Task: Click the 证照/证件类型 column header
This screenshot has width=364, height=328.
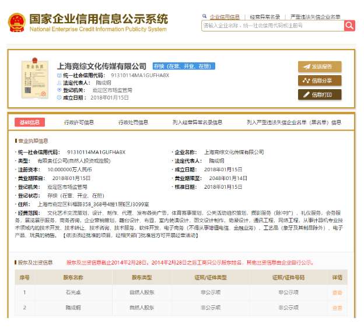Action: click(x=211, y=277)
